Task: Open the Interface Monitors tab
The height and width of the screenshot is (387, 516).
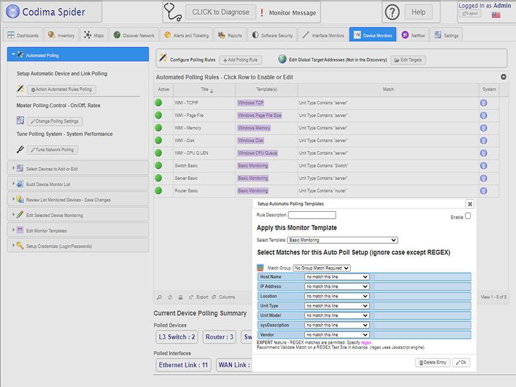Action: click(324, 35)
